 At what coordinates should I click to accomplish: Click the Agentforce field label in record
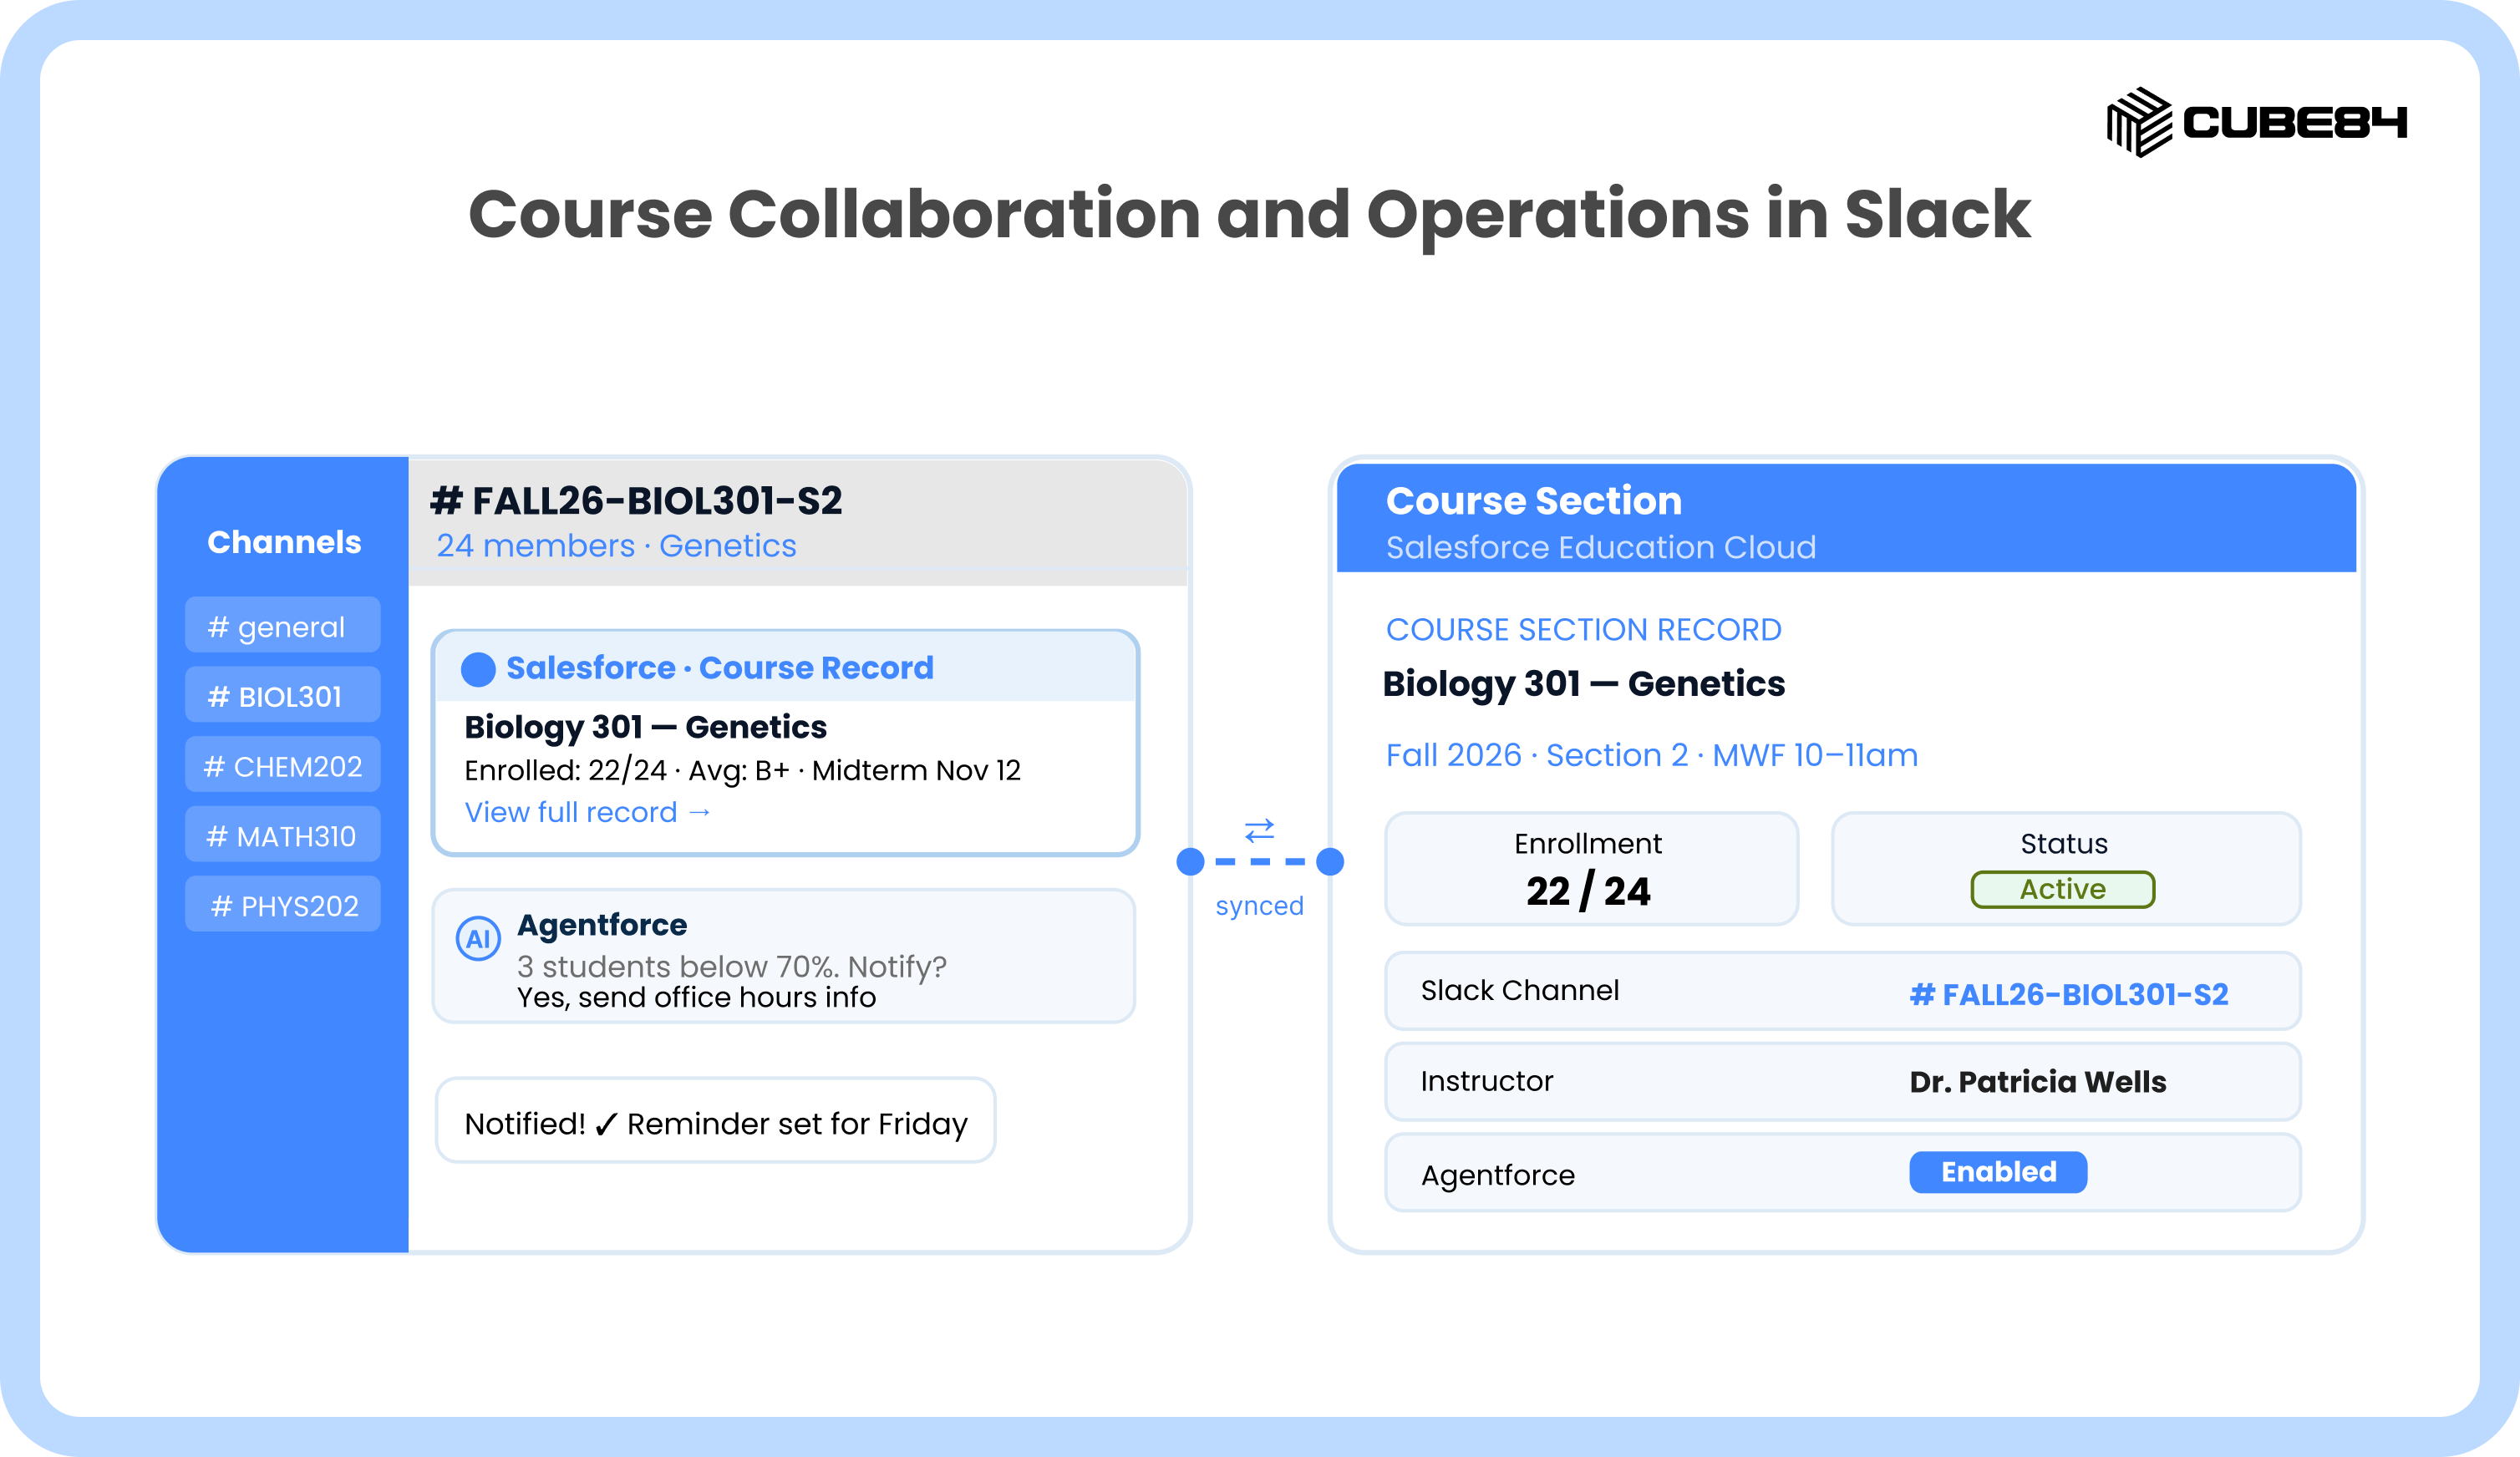[1498, 1175]
